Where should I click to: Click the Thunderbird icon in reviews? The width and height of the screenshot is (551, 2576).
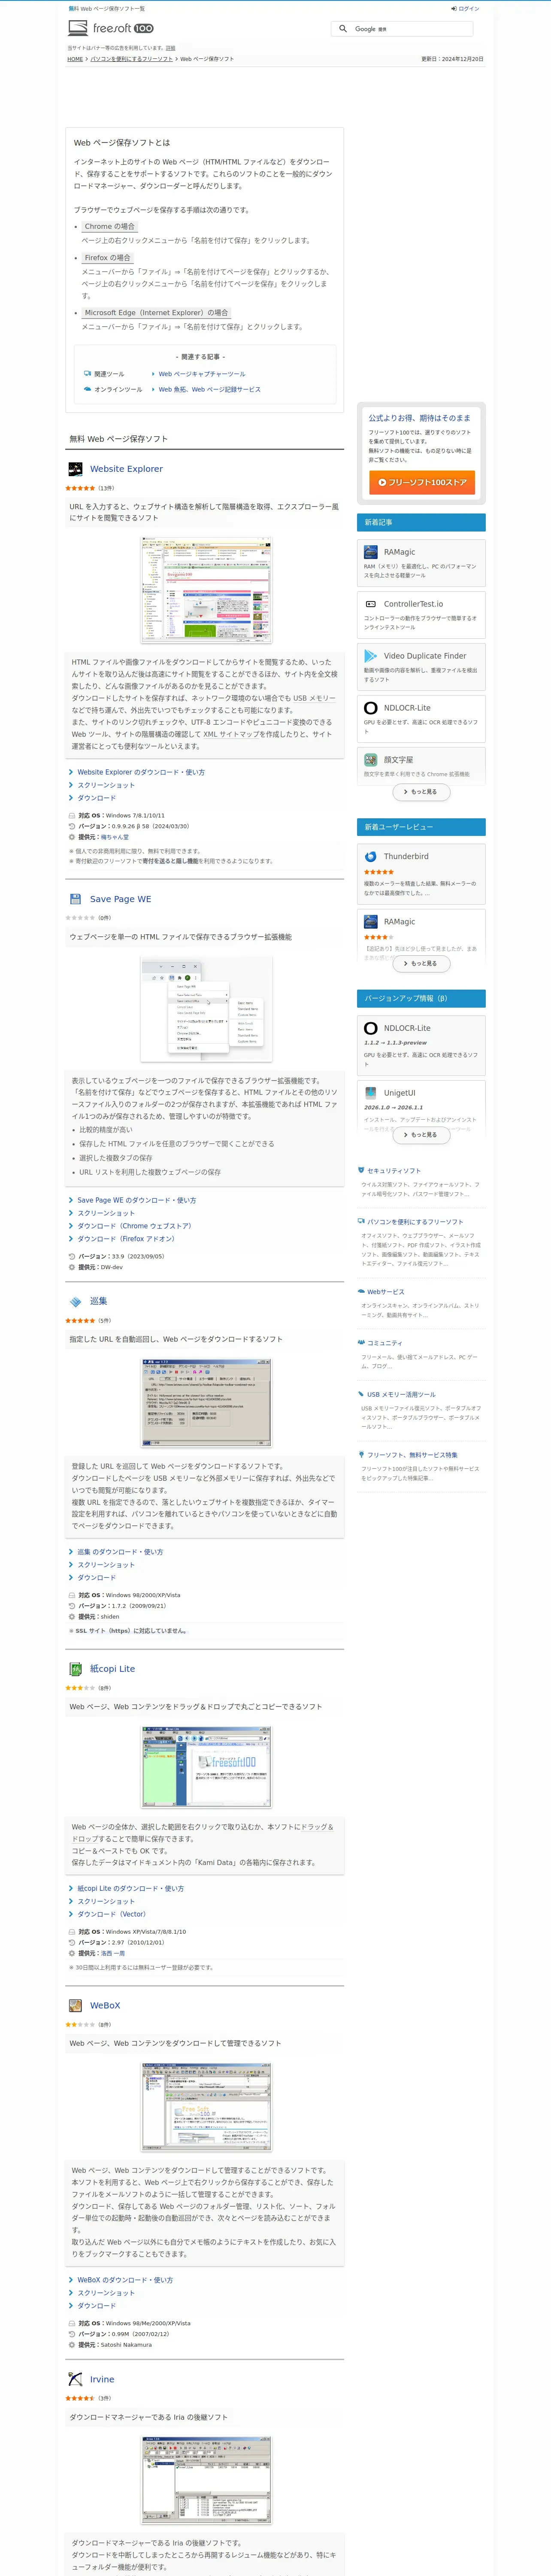point(371,856)
